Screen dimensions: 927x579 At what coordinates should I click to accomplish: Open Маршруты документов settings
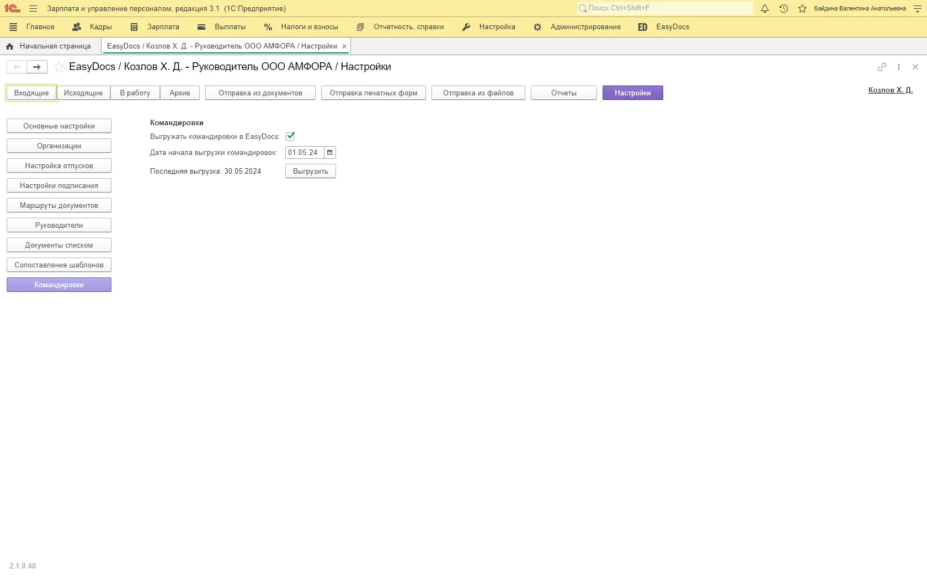point(59,206)
